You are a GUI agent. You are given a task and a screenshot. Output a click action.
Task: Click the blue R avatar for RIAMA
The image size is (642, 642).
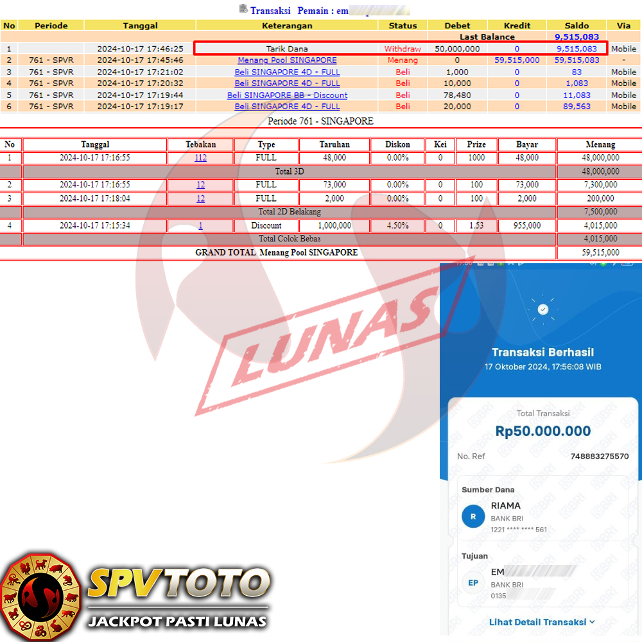tap(473, 516)
